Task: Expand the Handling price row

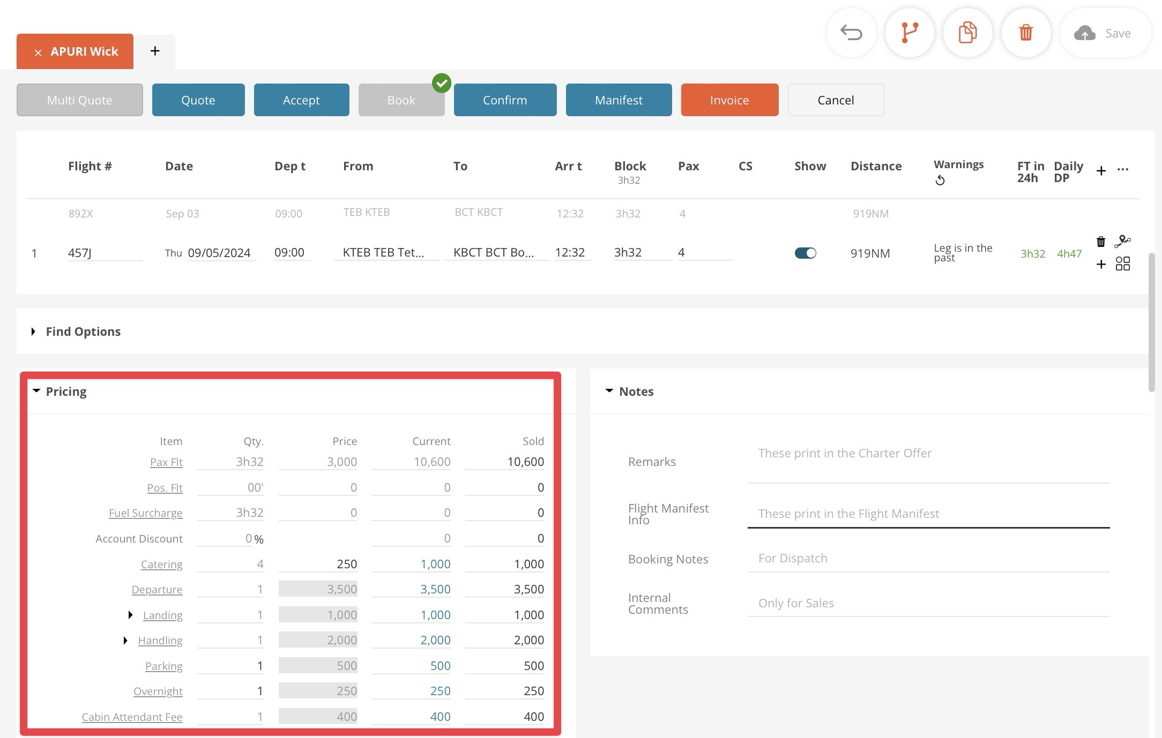Action: click(125, 641)
